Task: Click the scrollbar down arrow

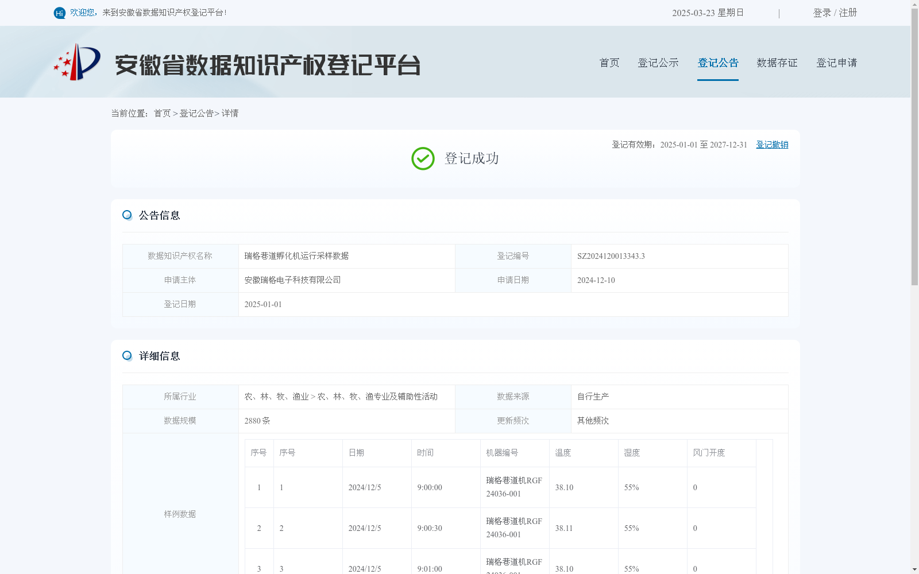Action: click(x=914, y=569)
